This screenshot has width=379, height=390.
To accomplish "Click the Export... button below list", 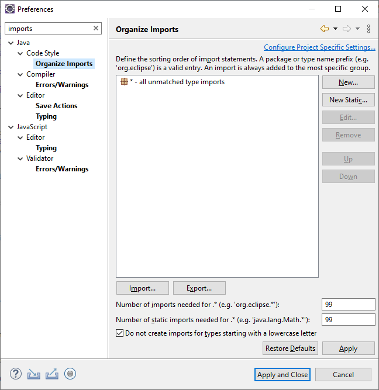I will [199, 288].
